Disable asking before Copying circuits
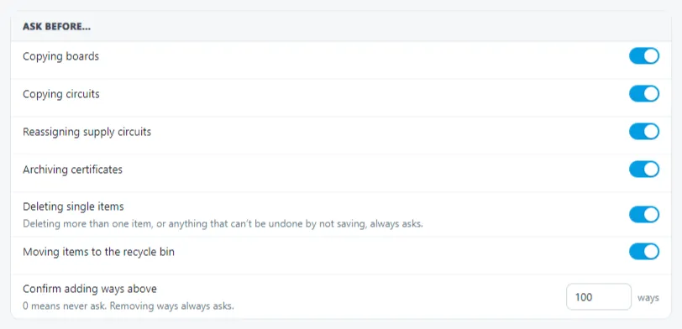The width and height of the screenshot is (682, 329). pos(644,94)
